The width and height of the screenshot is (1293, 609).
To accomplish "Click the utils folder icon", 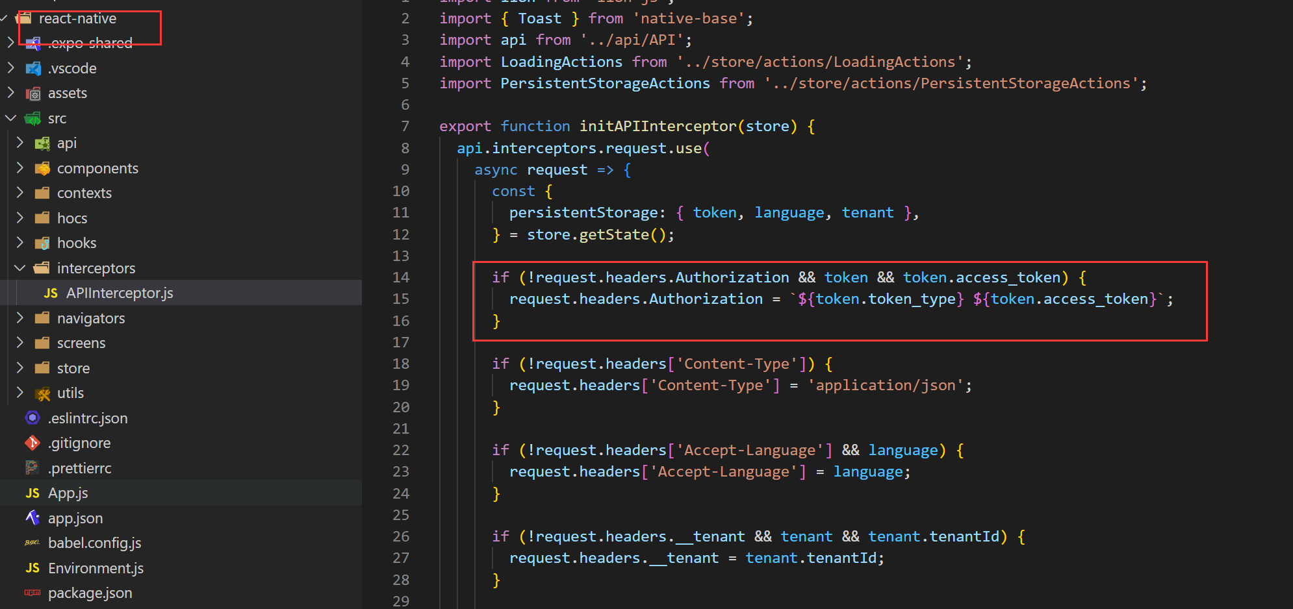I will tap(42, 393).
